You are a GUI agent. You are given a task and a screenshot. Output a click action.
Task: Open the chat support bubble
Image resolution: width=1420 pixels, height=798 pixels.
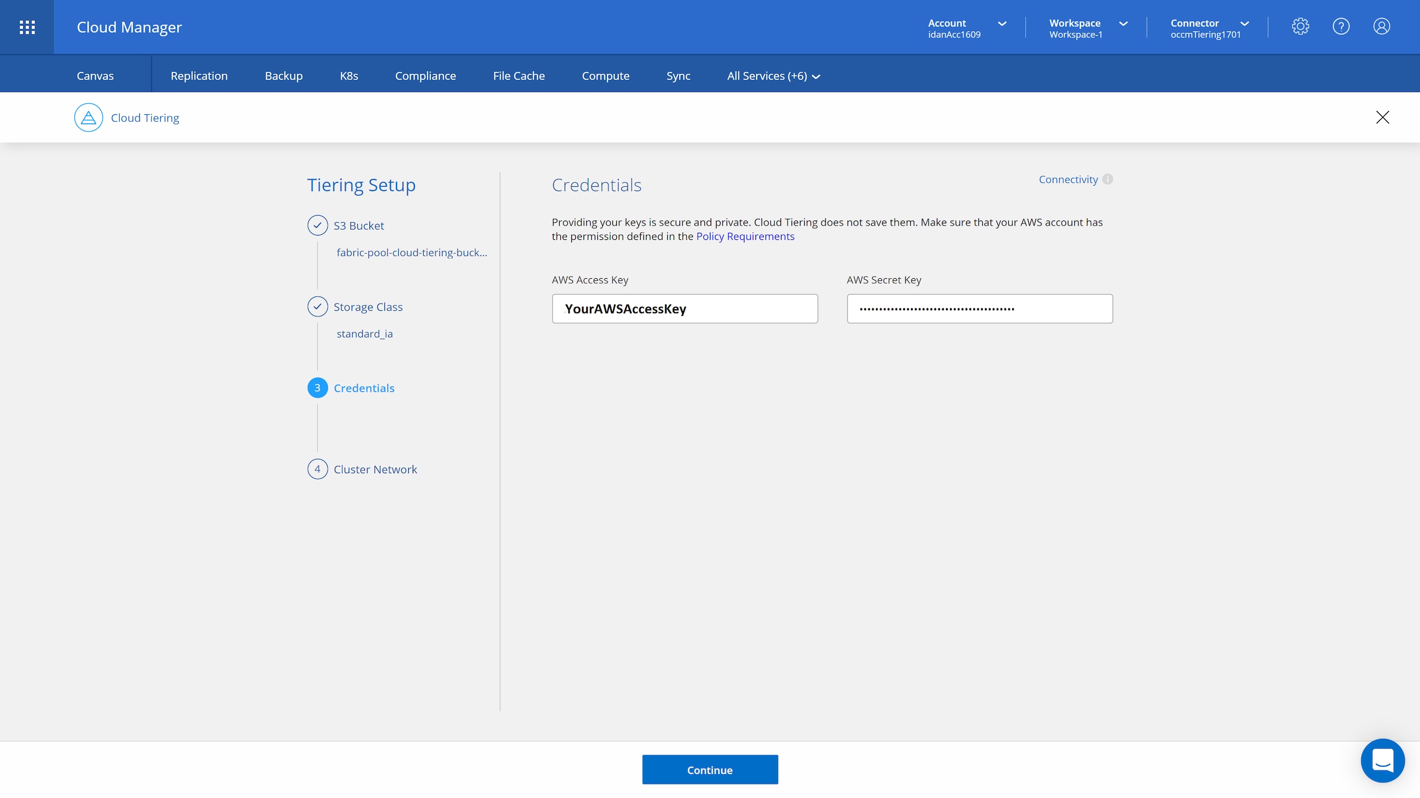point(1382,760)
